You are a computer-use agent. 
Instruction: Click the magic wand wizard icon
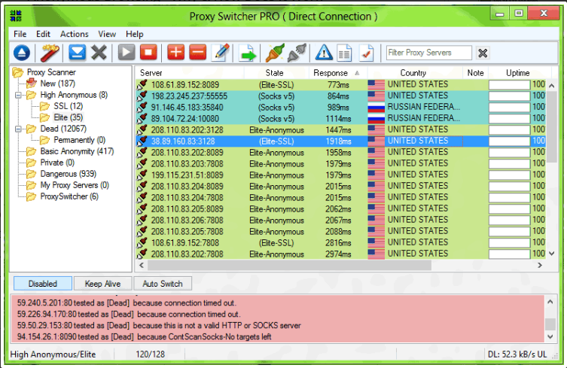click(x=50, y=53)
